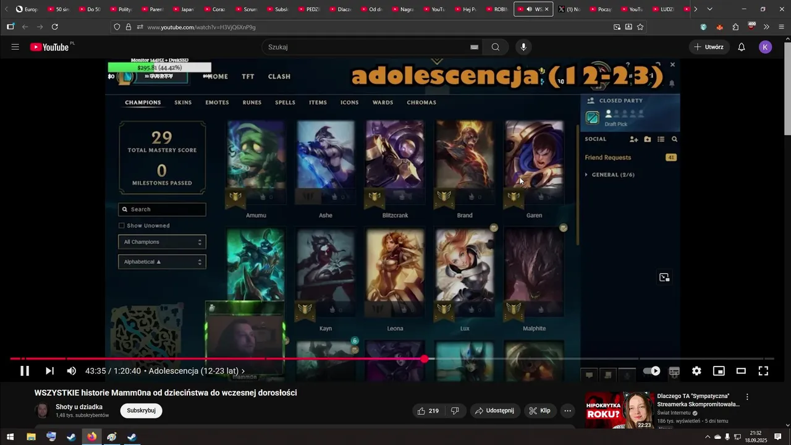The width and height of the screenshot is (791, 445).
Task: Skip to the next video
Action: click(49, 371)
